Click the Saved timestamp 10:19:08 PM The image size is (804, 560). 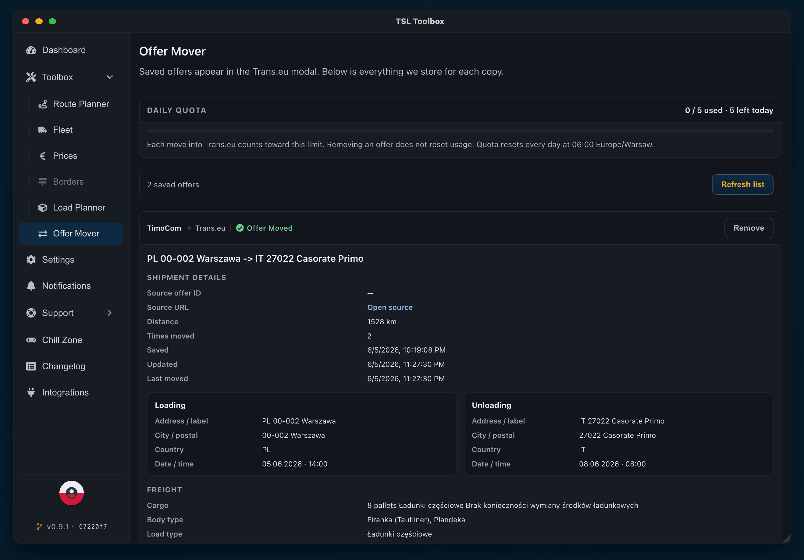click(x=406, y=350)
